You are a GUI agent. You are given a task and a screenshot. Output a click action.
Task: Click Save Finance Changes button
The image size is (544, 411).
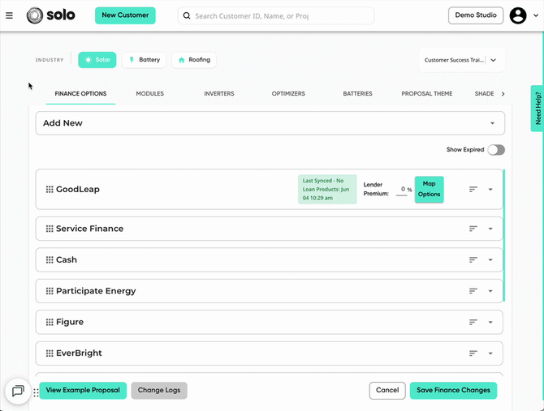tap(453, 391)
